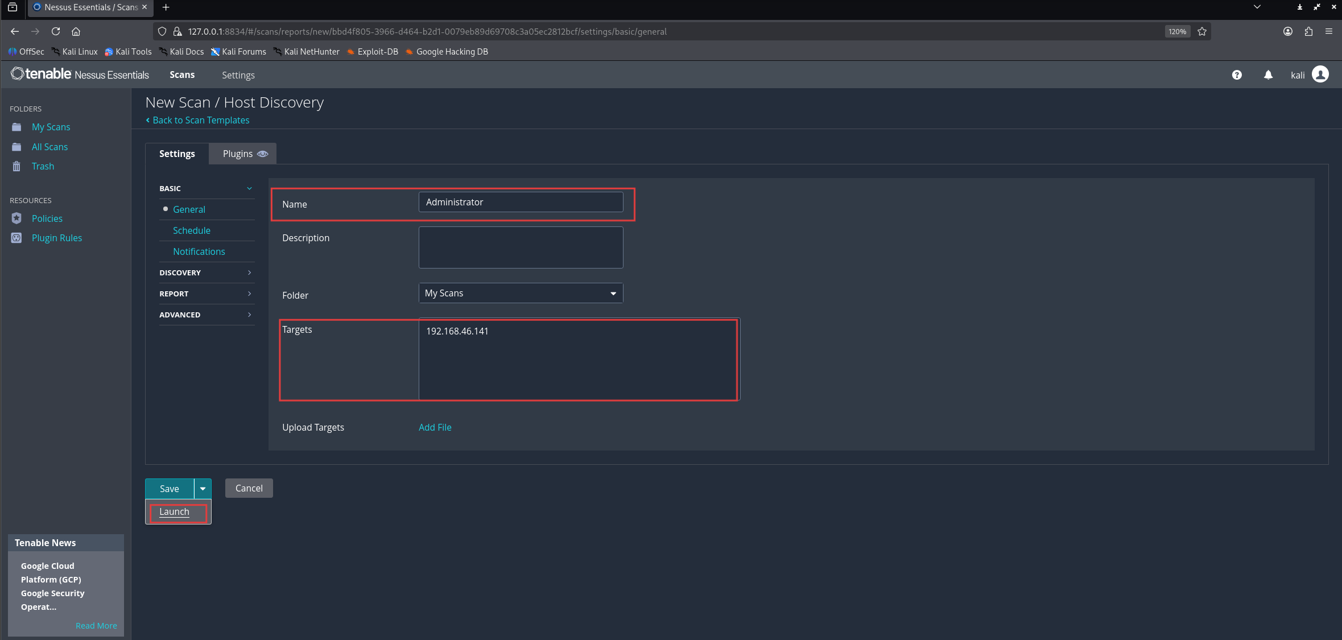The width and height of the screenshot is (1342, 640).
Task: Select Launch from the Save menu
Action: [x=174, y=512]
